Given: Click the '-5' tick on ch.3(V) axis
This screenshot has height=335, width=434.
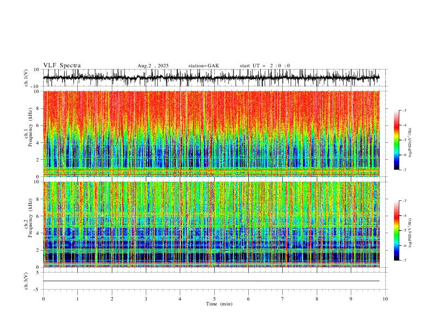Looking at the screenshot, I should [x=37, y=290].
